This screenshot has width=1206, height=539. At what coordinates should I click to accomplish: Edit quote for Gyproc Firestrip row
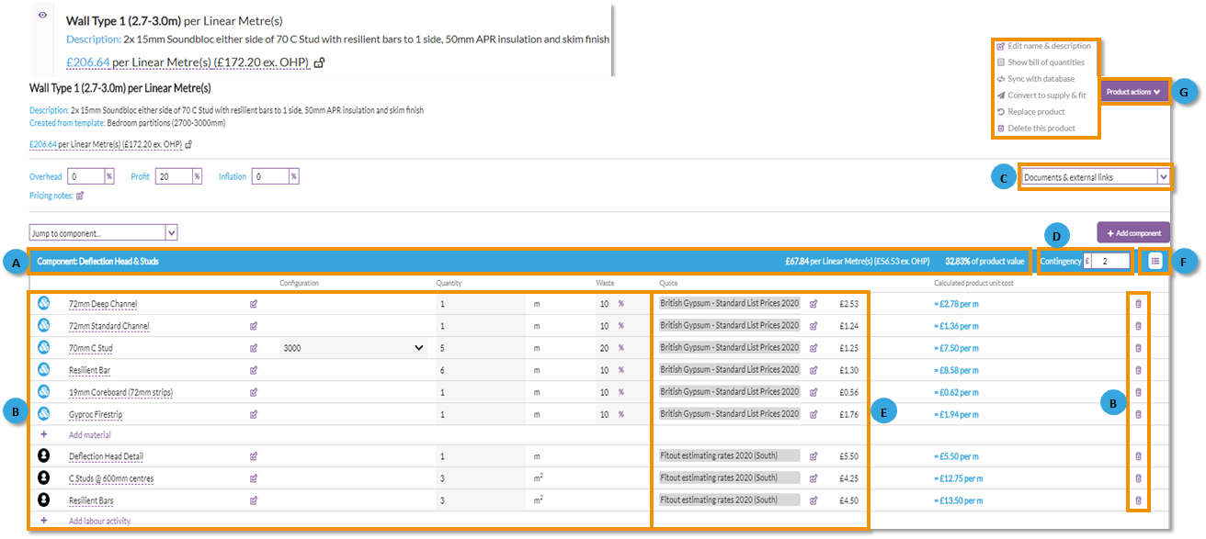(x=813, y=414)
